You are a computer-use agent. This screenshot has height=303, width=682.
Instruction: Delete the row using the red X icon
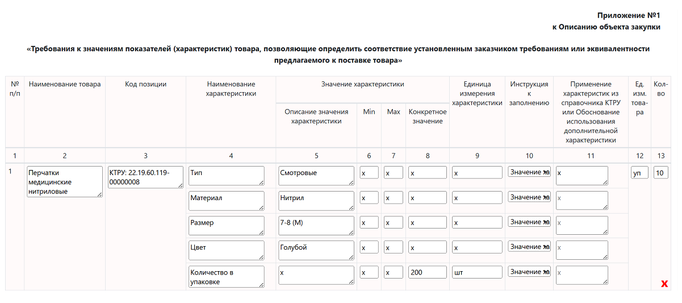(x=664, y=284)
